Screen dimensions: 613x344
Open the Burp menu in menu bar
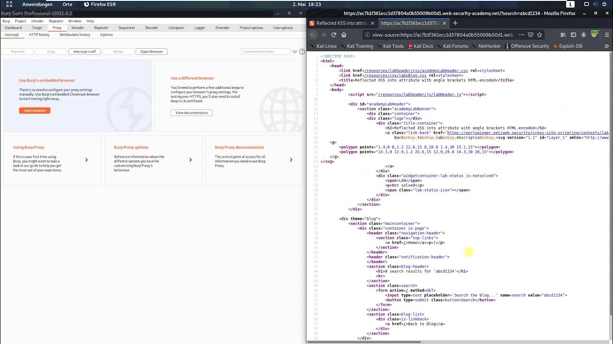point(6,21)
